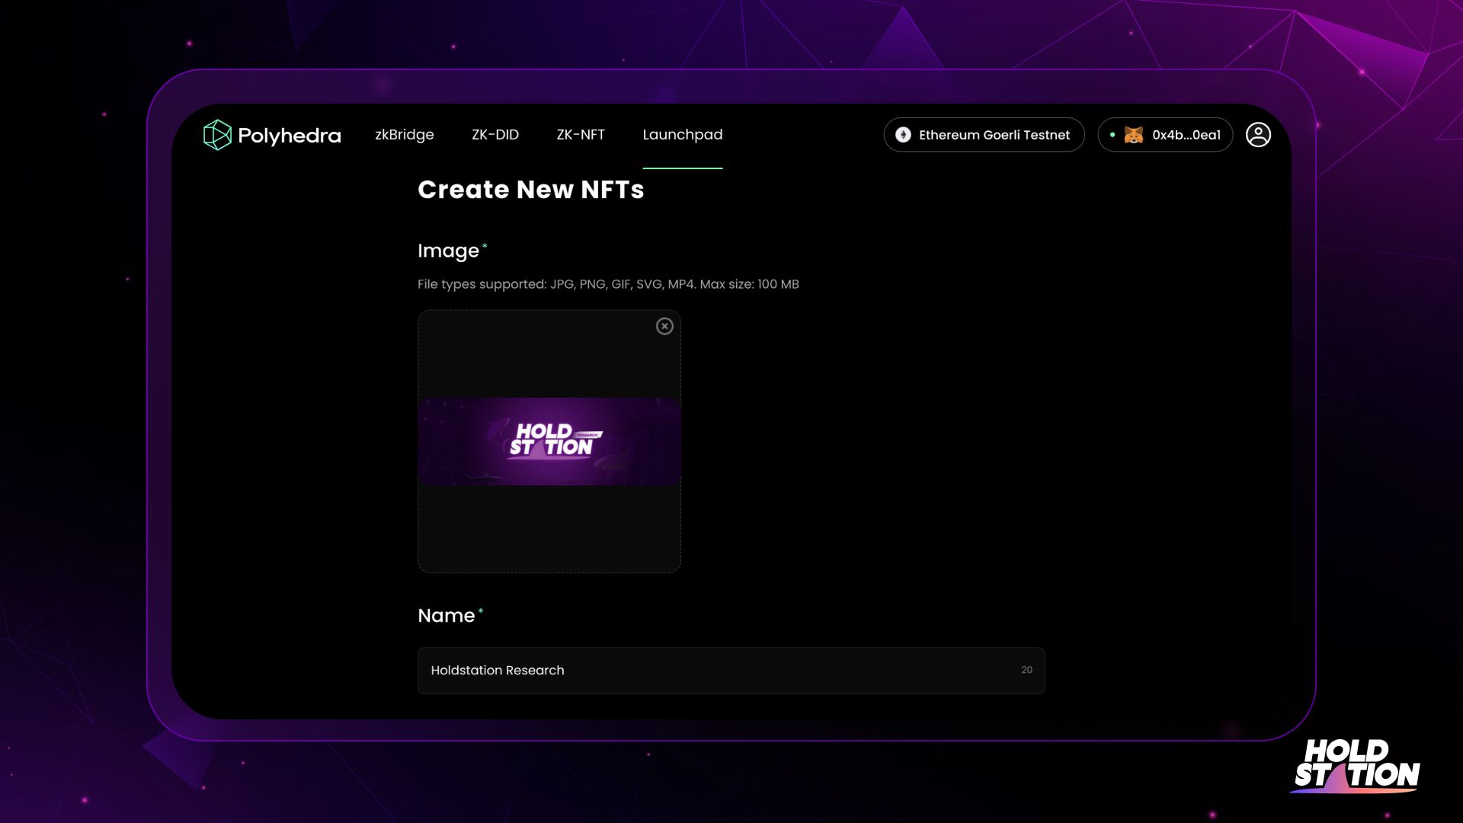Click the Name label

click(x=447, y=616)
